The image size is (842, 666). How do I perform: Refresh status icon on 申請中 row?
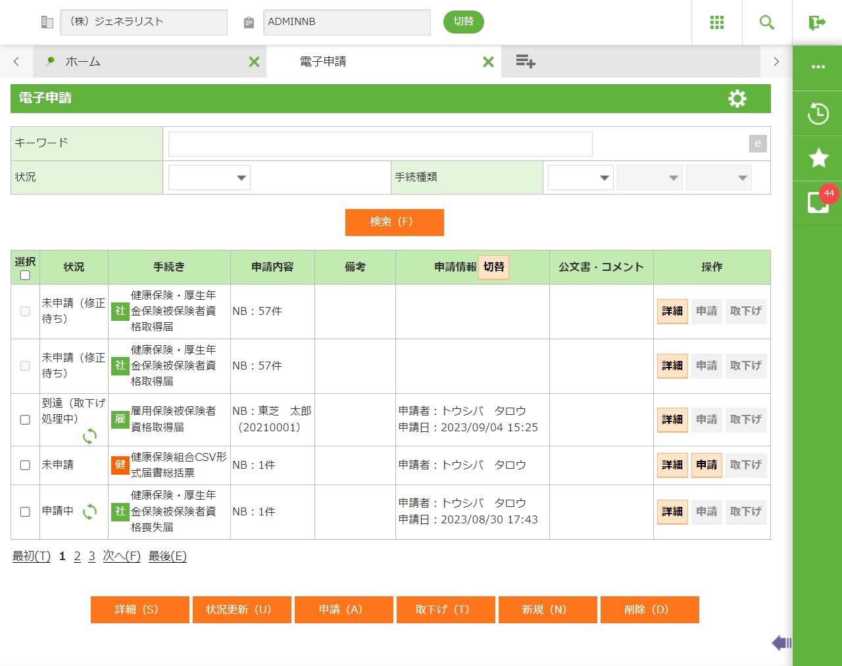(x=89, y=512)
